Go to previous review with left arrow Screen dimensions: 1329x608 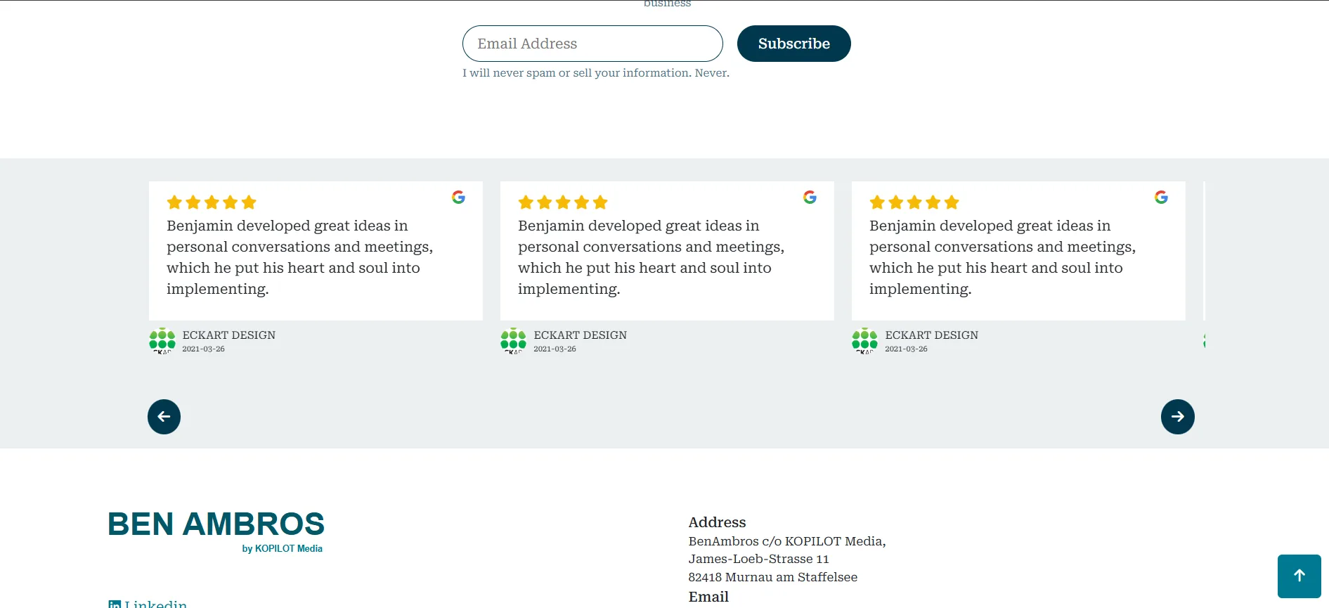point(164,417)
